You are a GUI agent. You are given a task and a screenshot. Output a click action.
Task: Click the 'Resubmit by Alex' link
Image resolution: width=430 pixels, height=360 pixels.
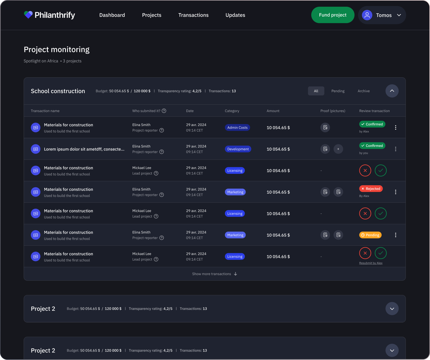coord(370,263)
